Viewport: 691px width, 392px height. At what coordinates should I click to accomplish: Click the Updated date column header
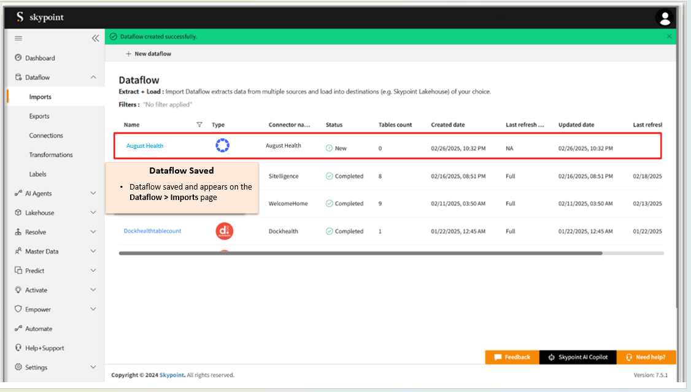pos(576,125)
